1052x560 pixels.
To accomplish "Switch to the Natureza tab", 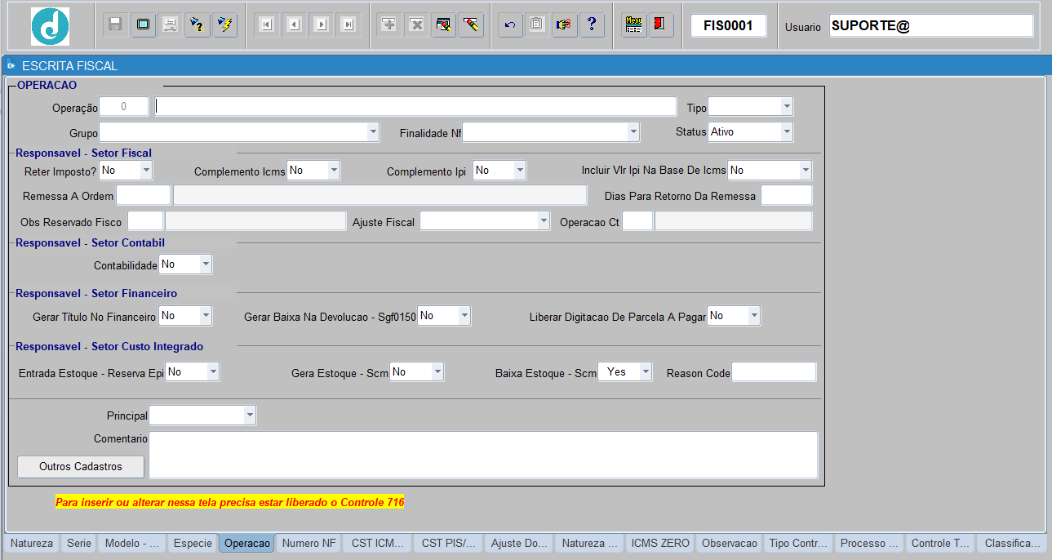I will (32, 543).
